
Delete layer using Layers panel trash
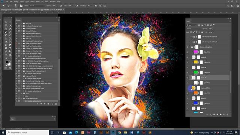click(227, 114)
